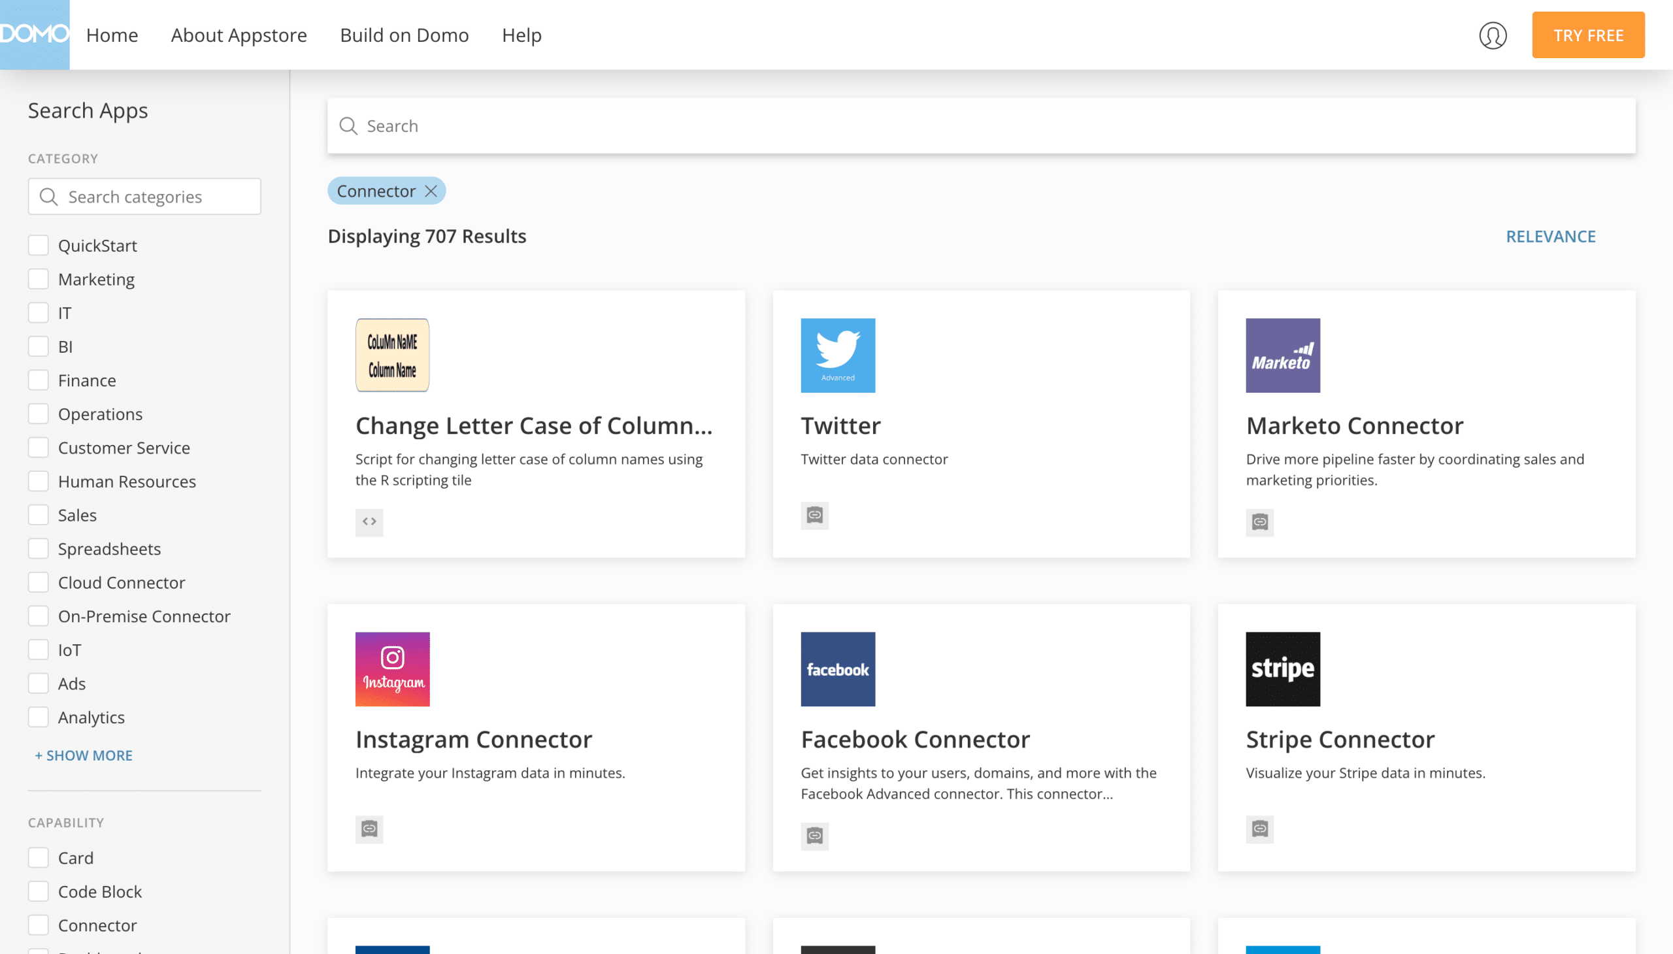The image size is (1673, 954).
Task: Check Customer Service category
Action: pyautogui.click(x=38, y=448)
